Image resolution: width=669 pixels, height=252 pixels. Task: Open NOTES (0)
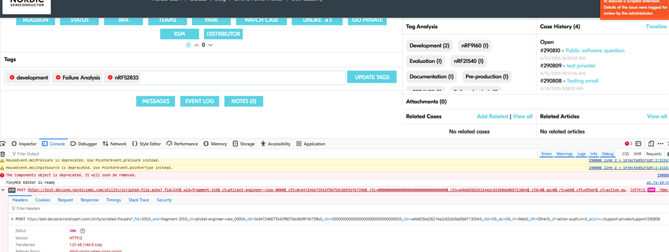pyautogui.click(x=244, y=101)
